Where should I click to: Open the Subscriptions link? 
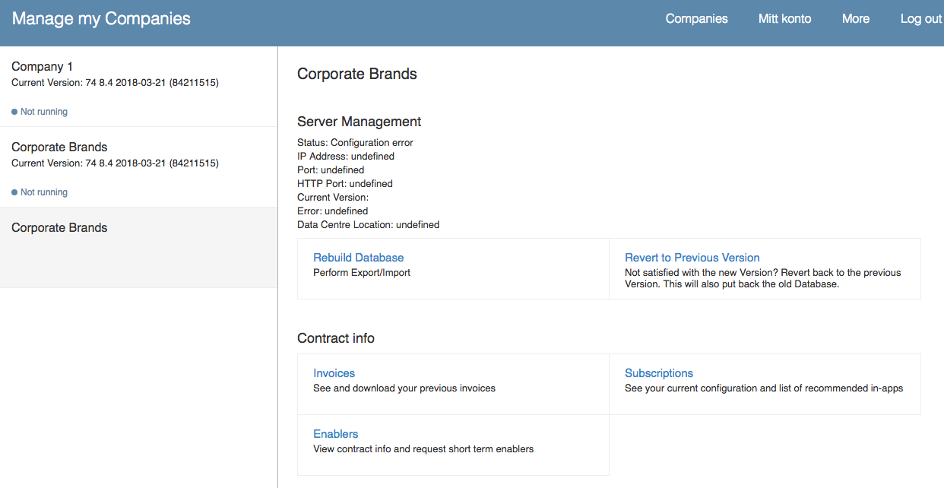pos(658,373)
